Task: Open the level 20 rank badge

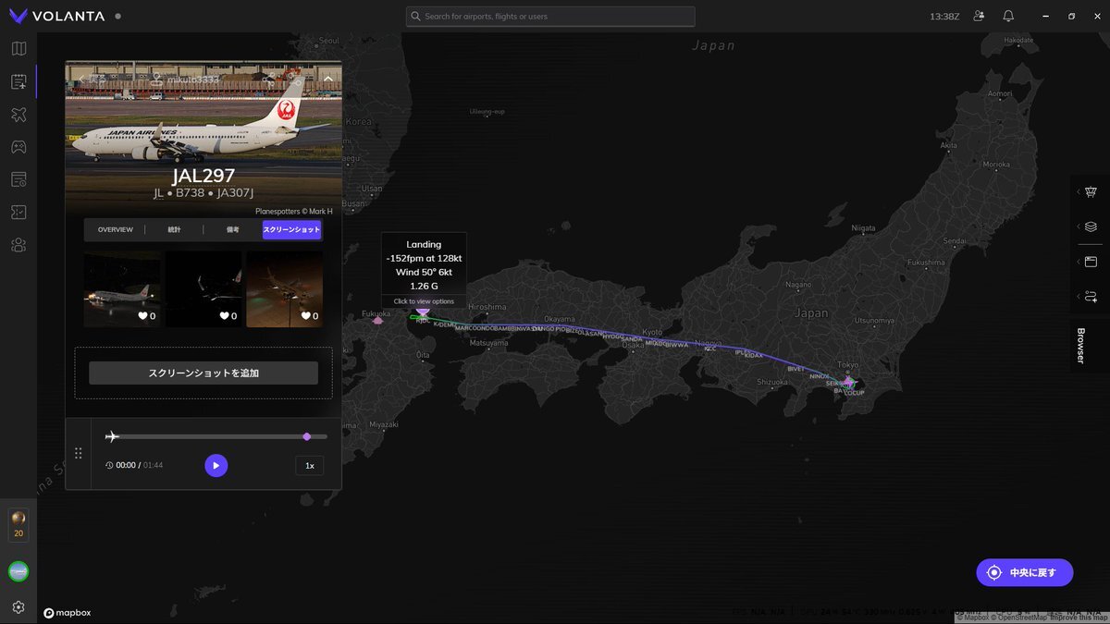Action: coord(18,525)
